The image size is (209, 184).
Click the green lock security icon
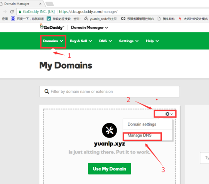click(x=20, y=12)
